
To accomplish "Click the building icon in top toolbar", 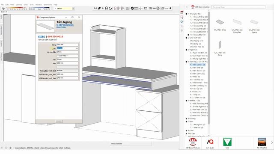I will click(127, 8).
